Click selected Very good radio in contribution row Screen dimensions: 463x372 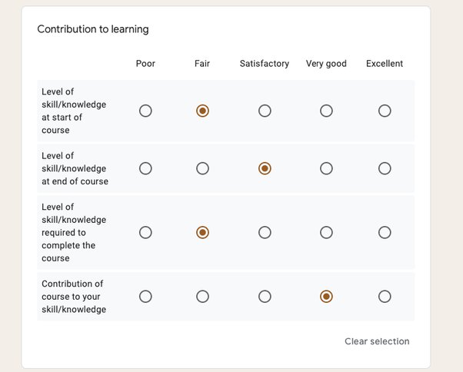[326, 297]
